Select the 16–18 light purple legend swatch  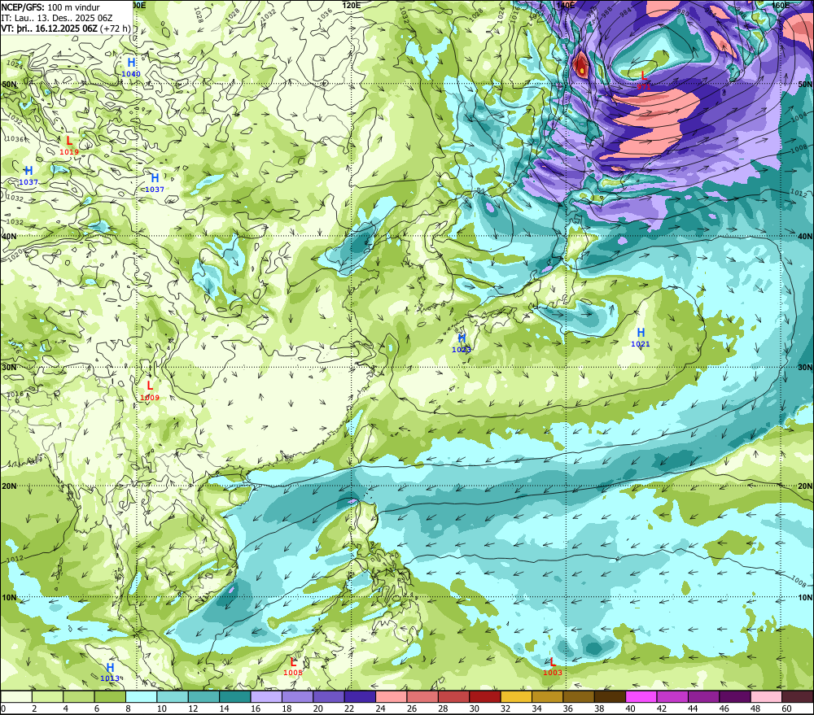coord(266,696)
